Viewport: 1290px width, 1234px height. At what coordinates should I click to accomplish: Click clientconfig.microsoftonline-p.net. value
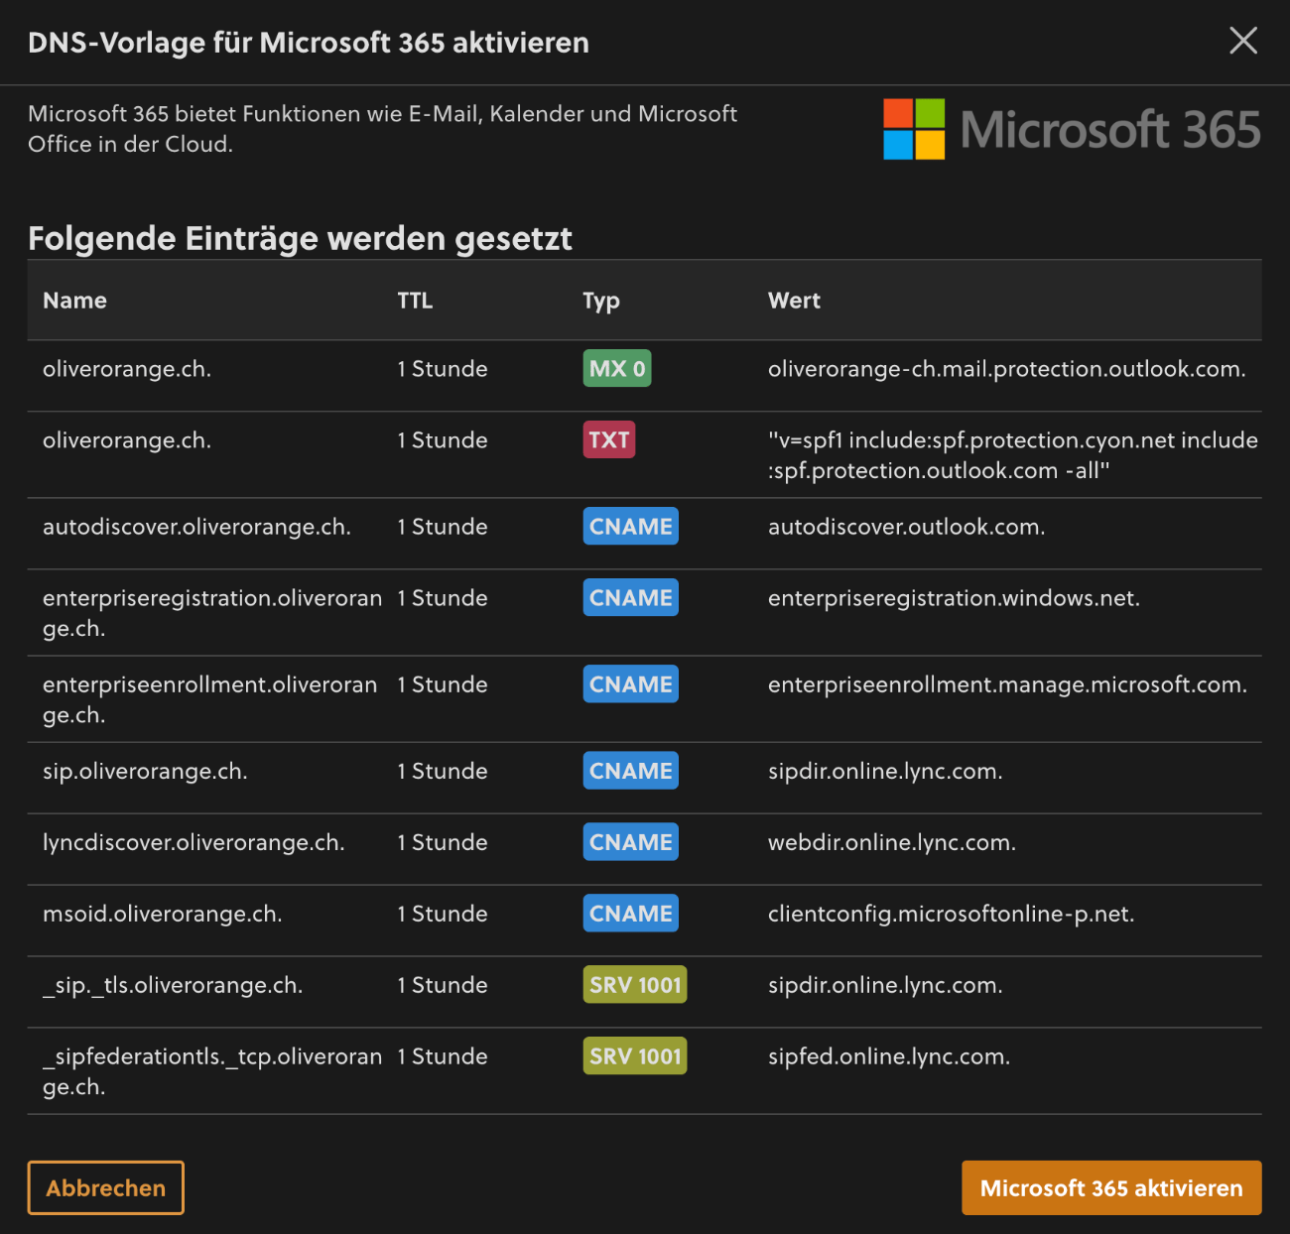[x=951, y=914]
